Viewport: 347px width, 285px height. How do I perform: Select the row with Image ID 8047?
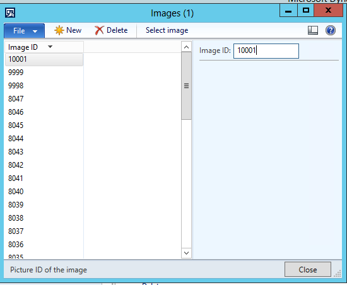(44, 99)
